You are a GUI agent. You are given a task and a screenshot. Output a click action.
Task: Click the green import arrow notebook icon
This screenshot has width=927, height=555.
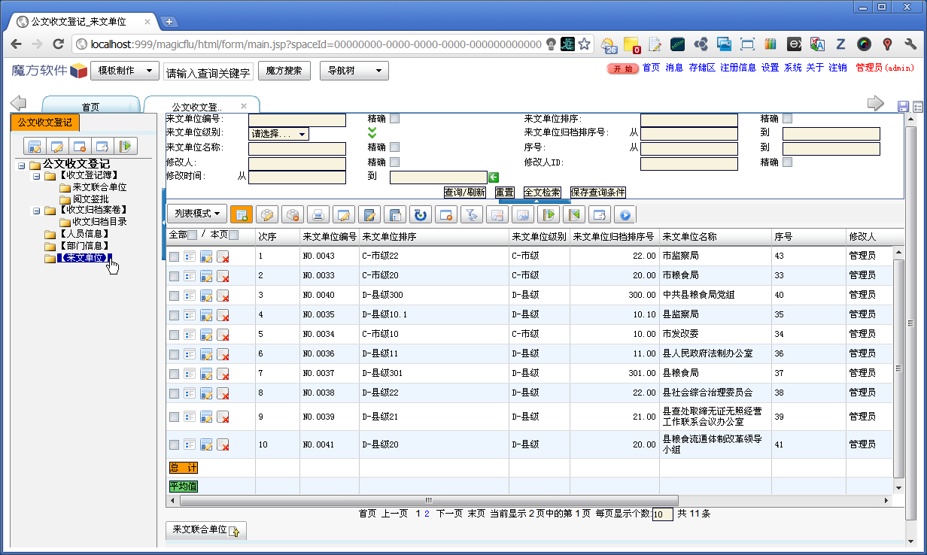coord(549,214)
